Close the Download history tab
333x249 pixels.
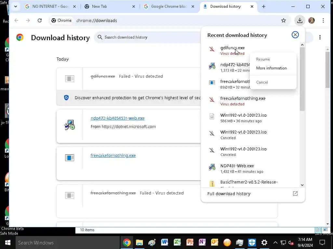[252, 6]
